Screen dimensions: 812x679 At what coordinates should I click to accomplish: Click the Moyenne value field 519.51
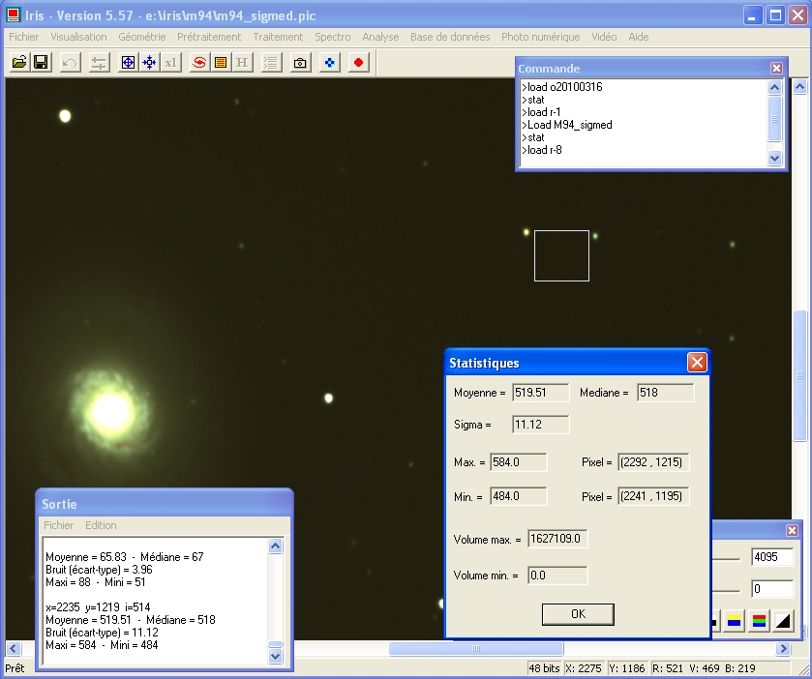pos(540,393)
